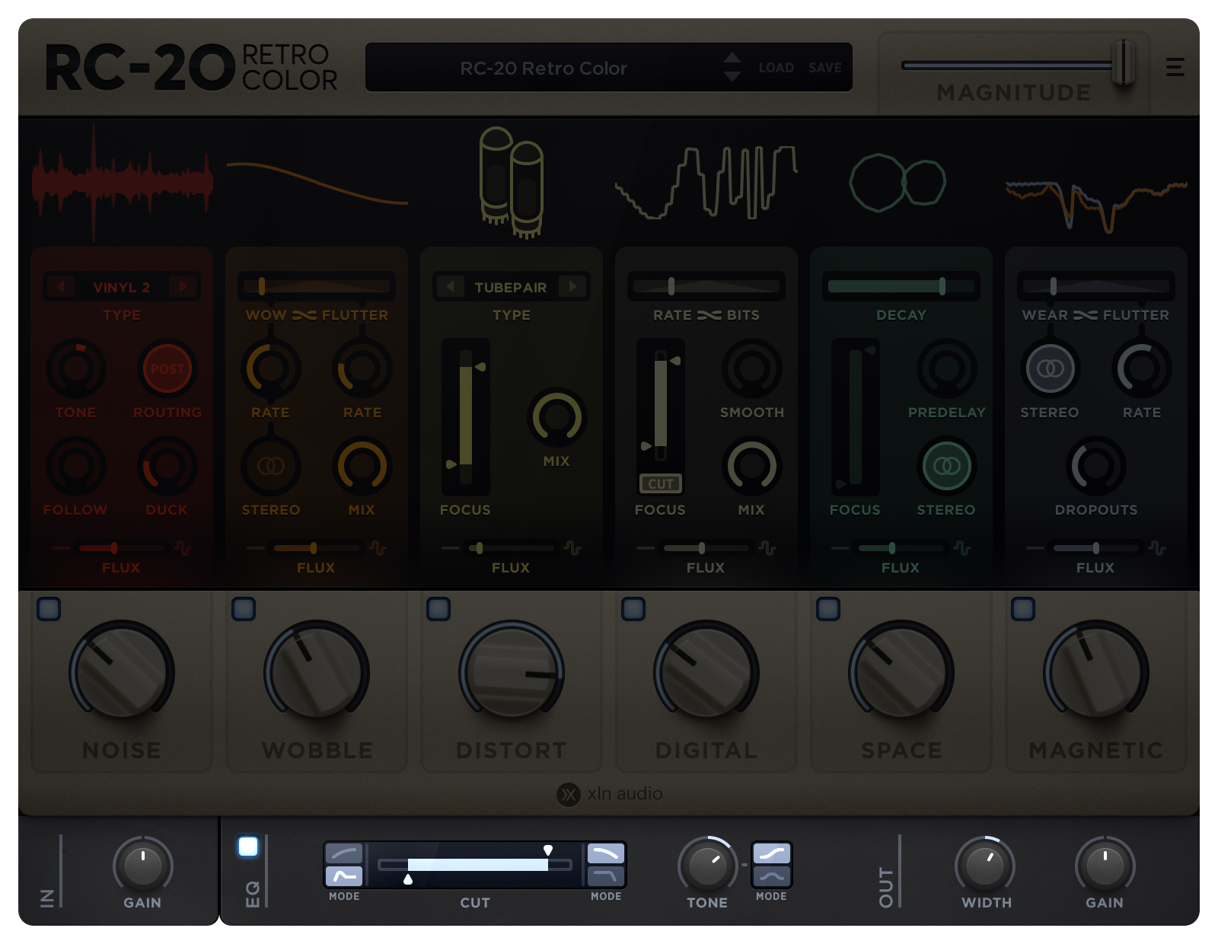Enable the DIGITAL module power checkbox

633,609
